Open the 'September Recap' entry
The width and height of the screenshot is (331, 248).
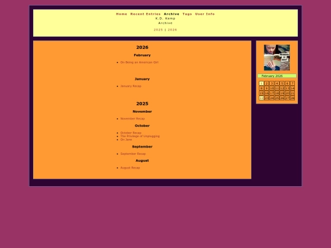pos(133,154)
